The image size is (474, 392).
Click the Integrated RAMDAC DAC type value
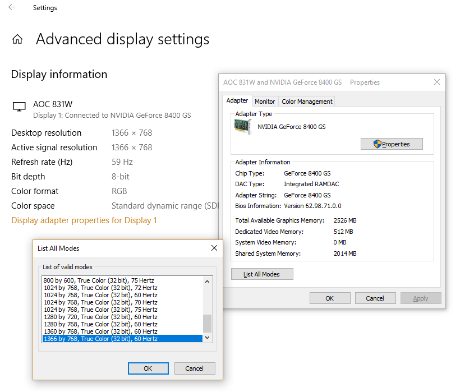(311, 184)
